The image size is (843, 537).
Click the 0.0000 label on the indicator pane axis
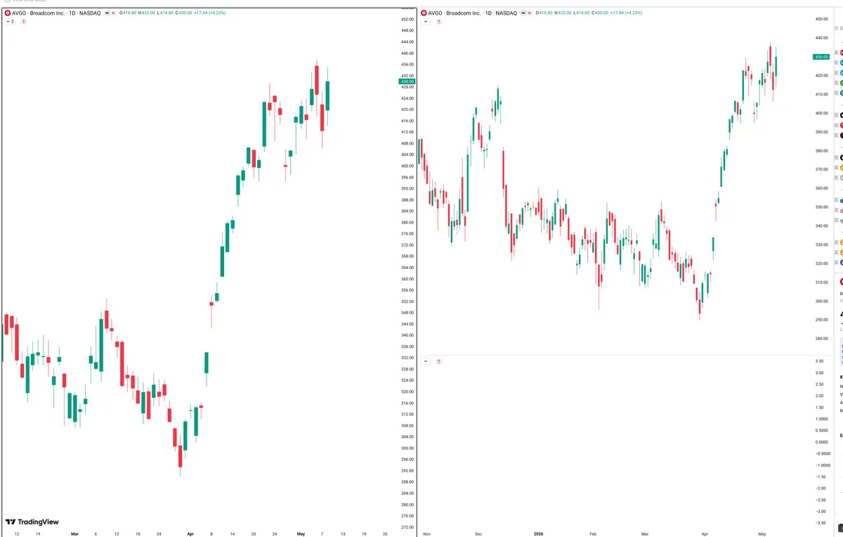pyautogui.click(x=821, y=442)
